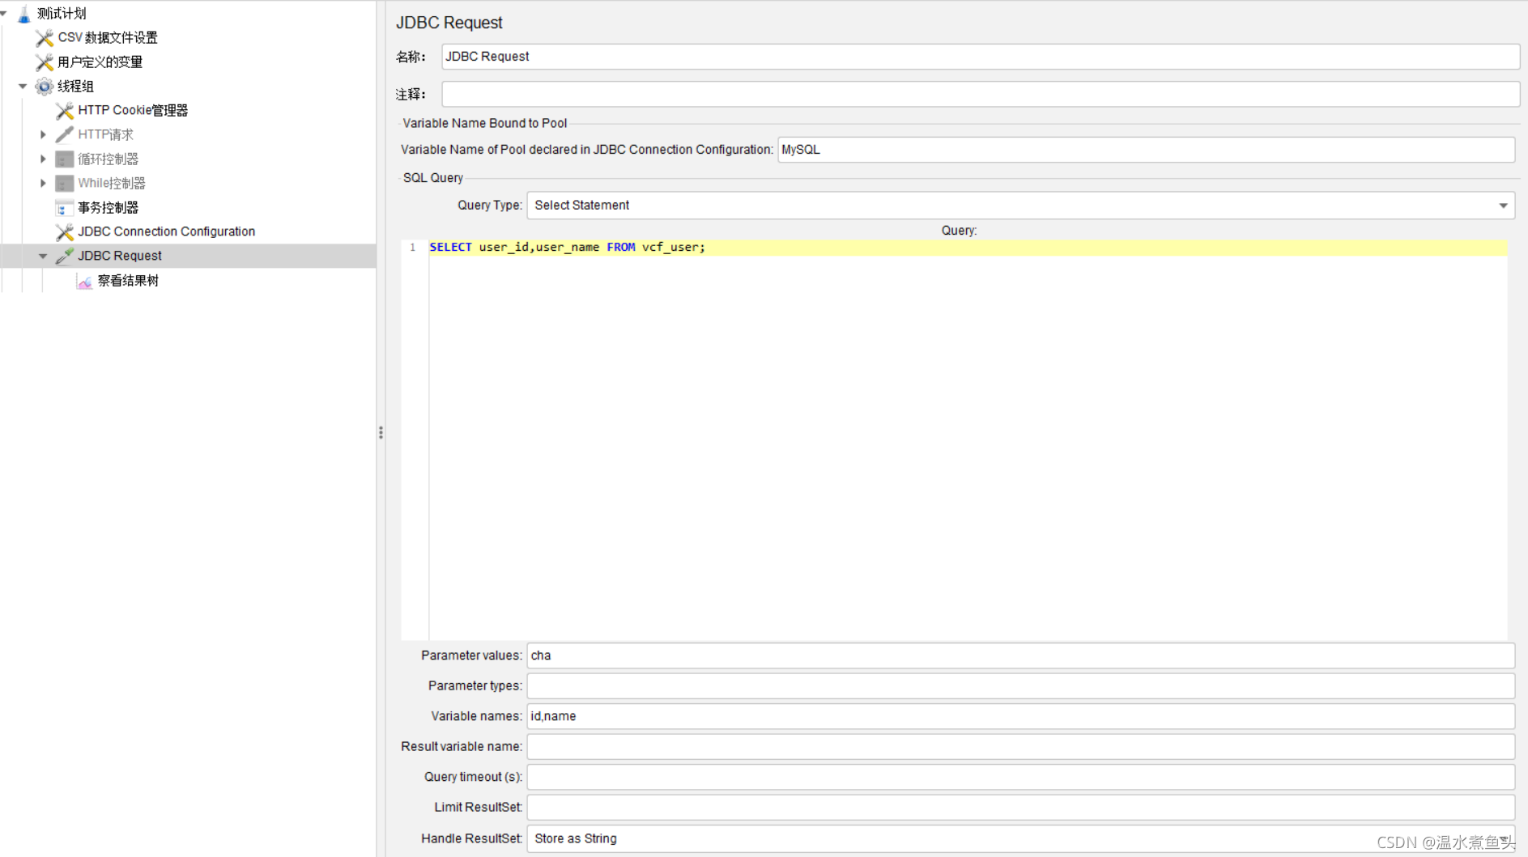The width and height of the screenshot is (1528, 857).
Task: Collapse the 测试计划 root node
Action: 4,14
